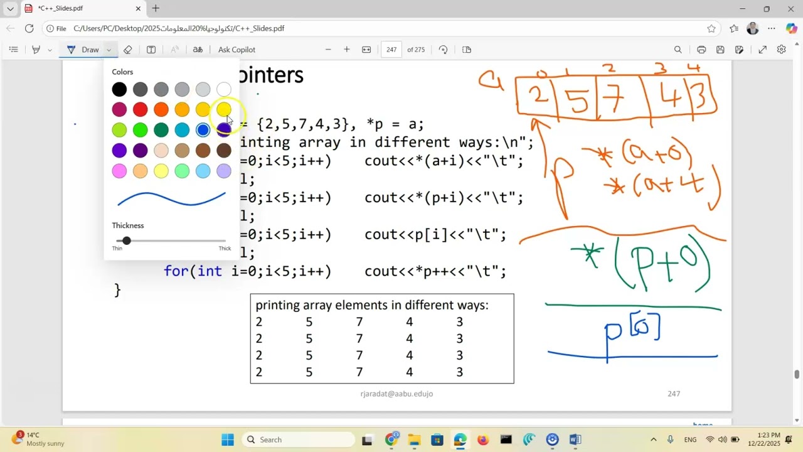This screenshot has height=452, width=803.
Task: Open the Windows Start menu
Action: click(x=228, y=439)
